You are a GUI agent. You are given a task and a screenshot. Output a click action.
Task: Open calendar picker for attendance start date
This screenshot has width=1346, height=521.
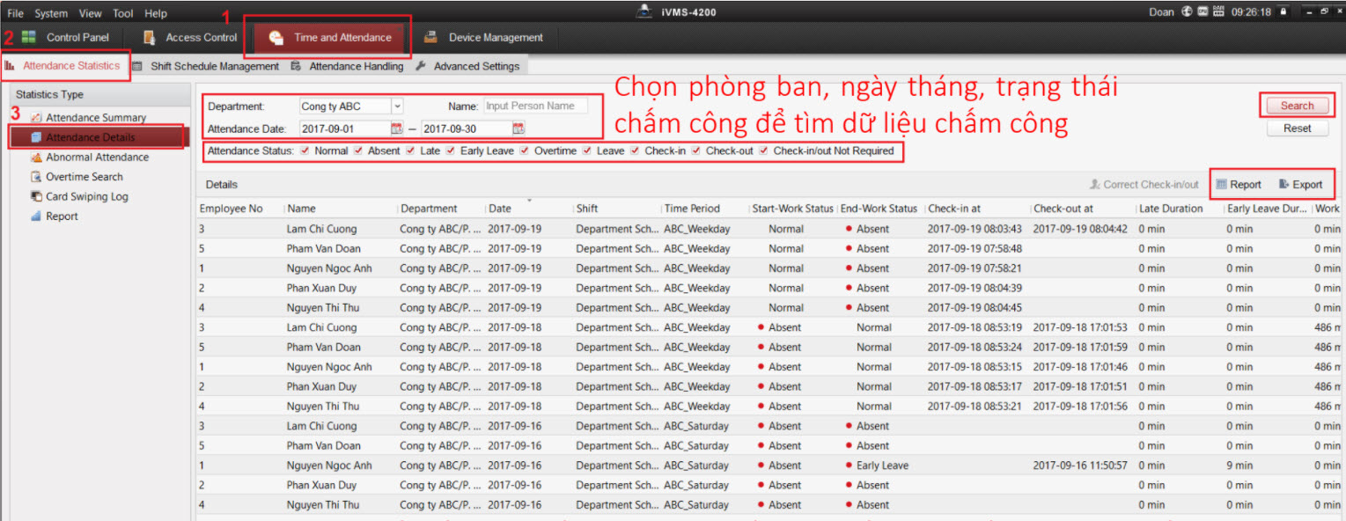pos(396,128)
